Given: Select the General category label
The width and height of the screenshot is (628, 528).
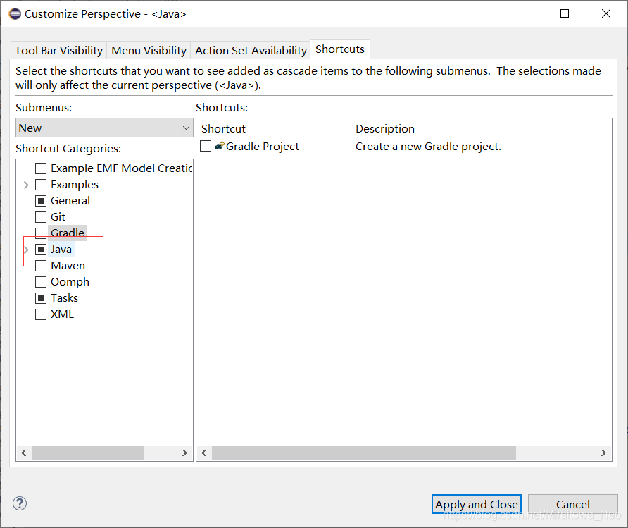Looking at the screenshot, I should 70,201.
